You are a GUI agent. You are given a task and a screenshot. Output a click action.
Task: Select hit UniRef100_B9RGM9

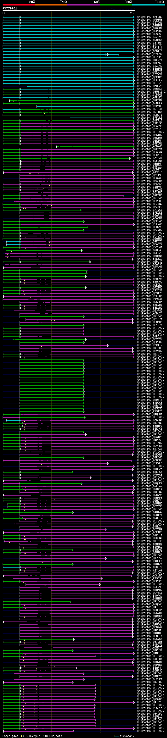click(x=150, y=101)
